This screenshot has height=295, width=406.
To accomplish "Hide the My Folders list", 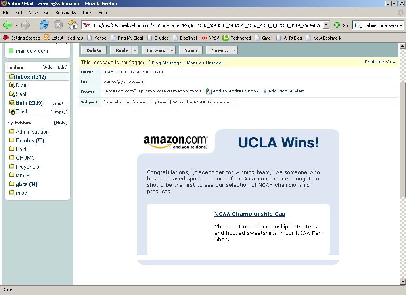I will click(x=61, y=122).
